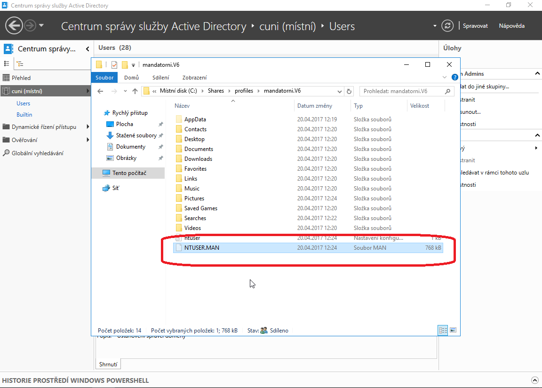The image size is (542, 388).
Task: Collapse the Admins tasks section
Action: pos(537,73)
